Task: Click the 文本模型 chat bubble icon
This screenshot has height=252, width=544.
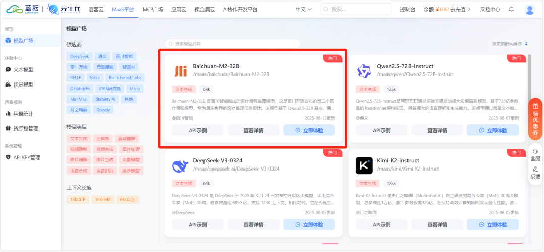Action: coord(8,70)
